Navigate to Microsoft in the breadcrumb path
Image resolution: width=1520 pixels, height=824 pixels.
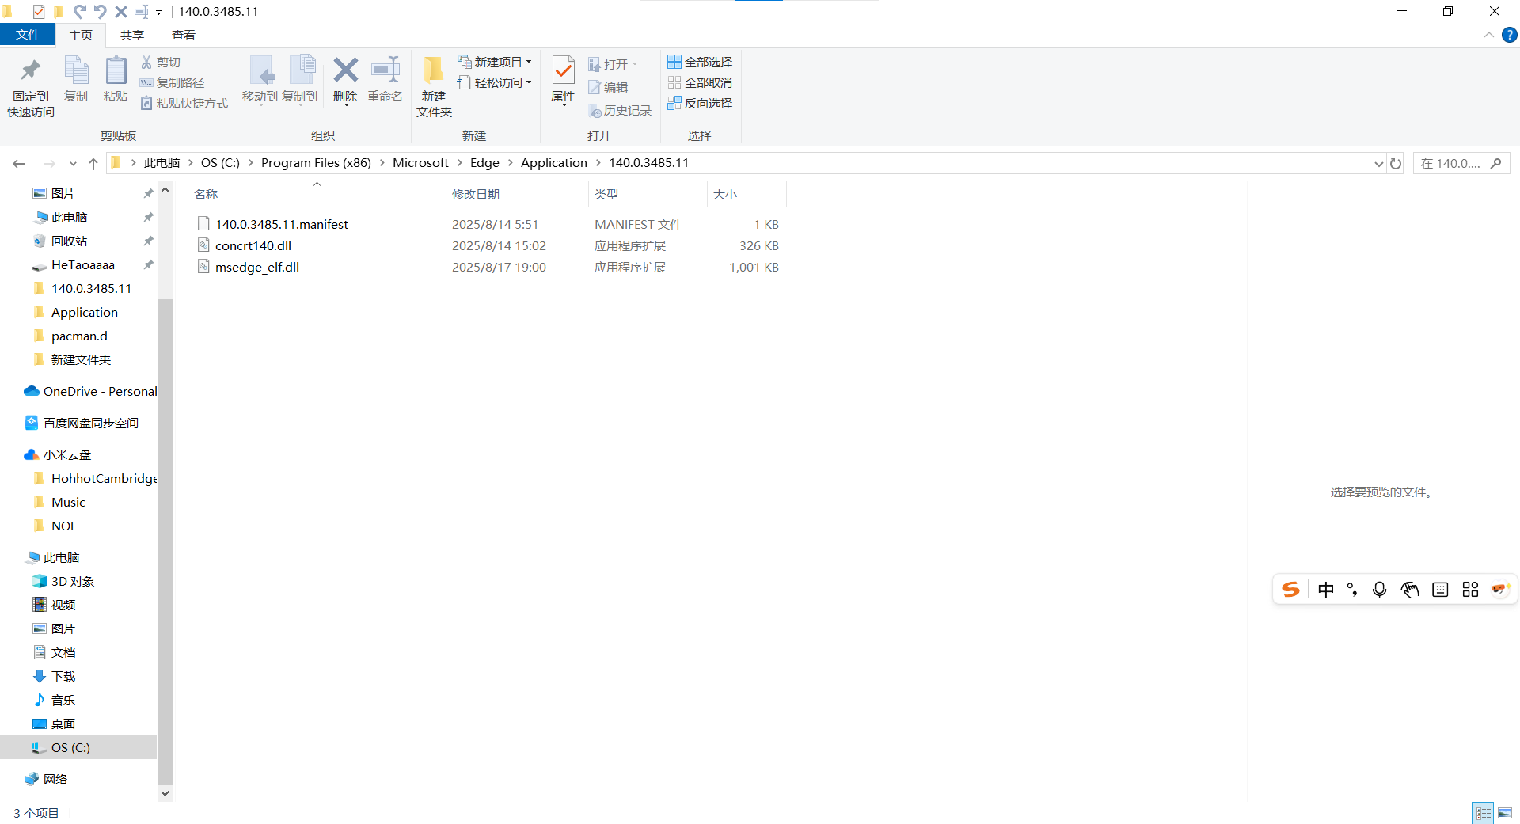pyautogui.click(x=420, y=162)
